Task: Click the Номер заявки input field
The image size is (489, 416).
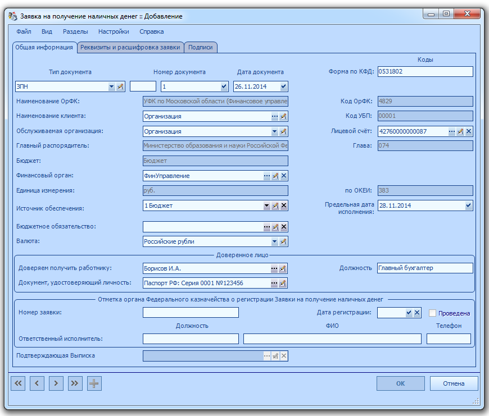Action: point(191,313)
